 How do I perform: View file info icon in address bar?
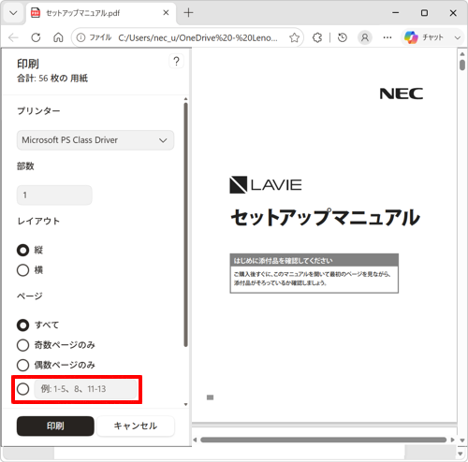80,37
